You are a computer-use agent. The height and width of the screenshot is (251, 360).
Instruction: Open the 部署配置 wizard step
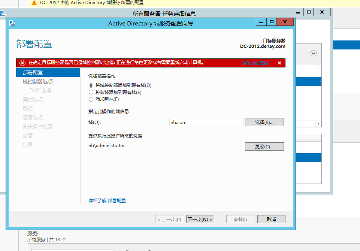pos(48,72)
